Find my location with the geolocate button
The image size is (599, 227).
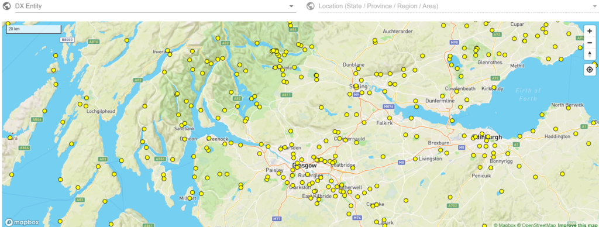point(590,70)
